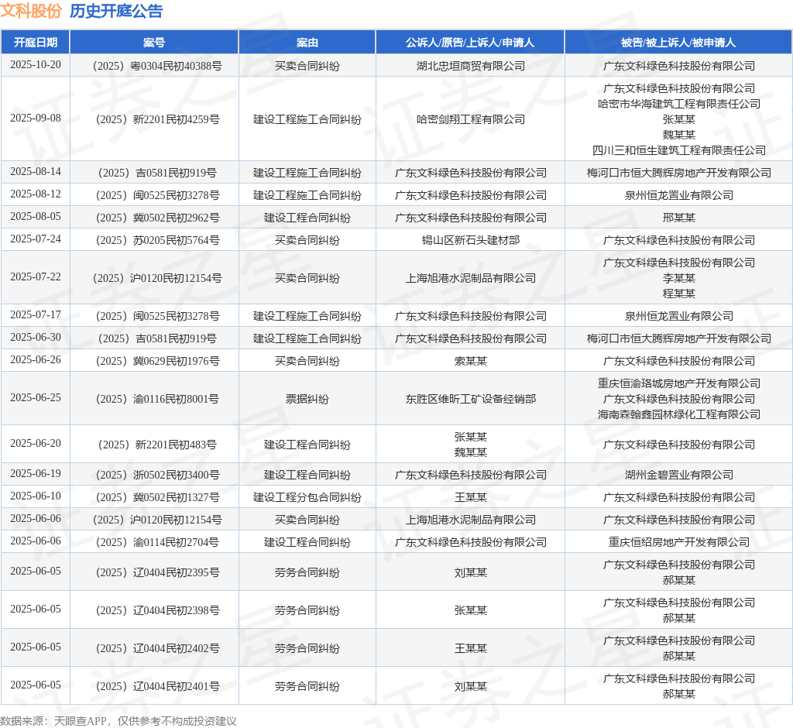This screenshot has width=793, height=728.
Task: Click the 建设工程分包合同纠纷 case cause cell
Action: [x=307, y=497]
